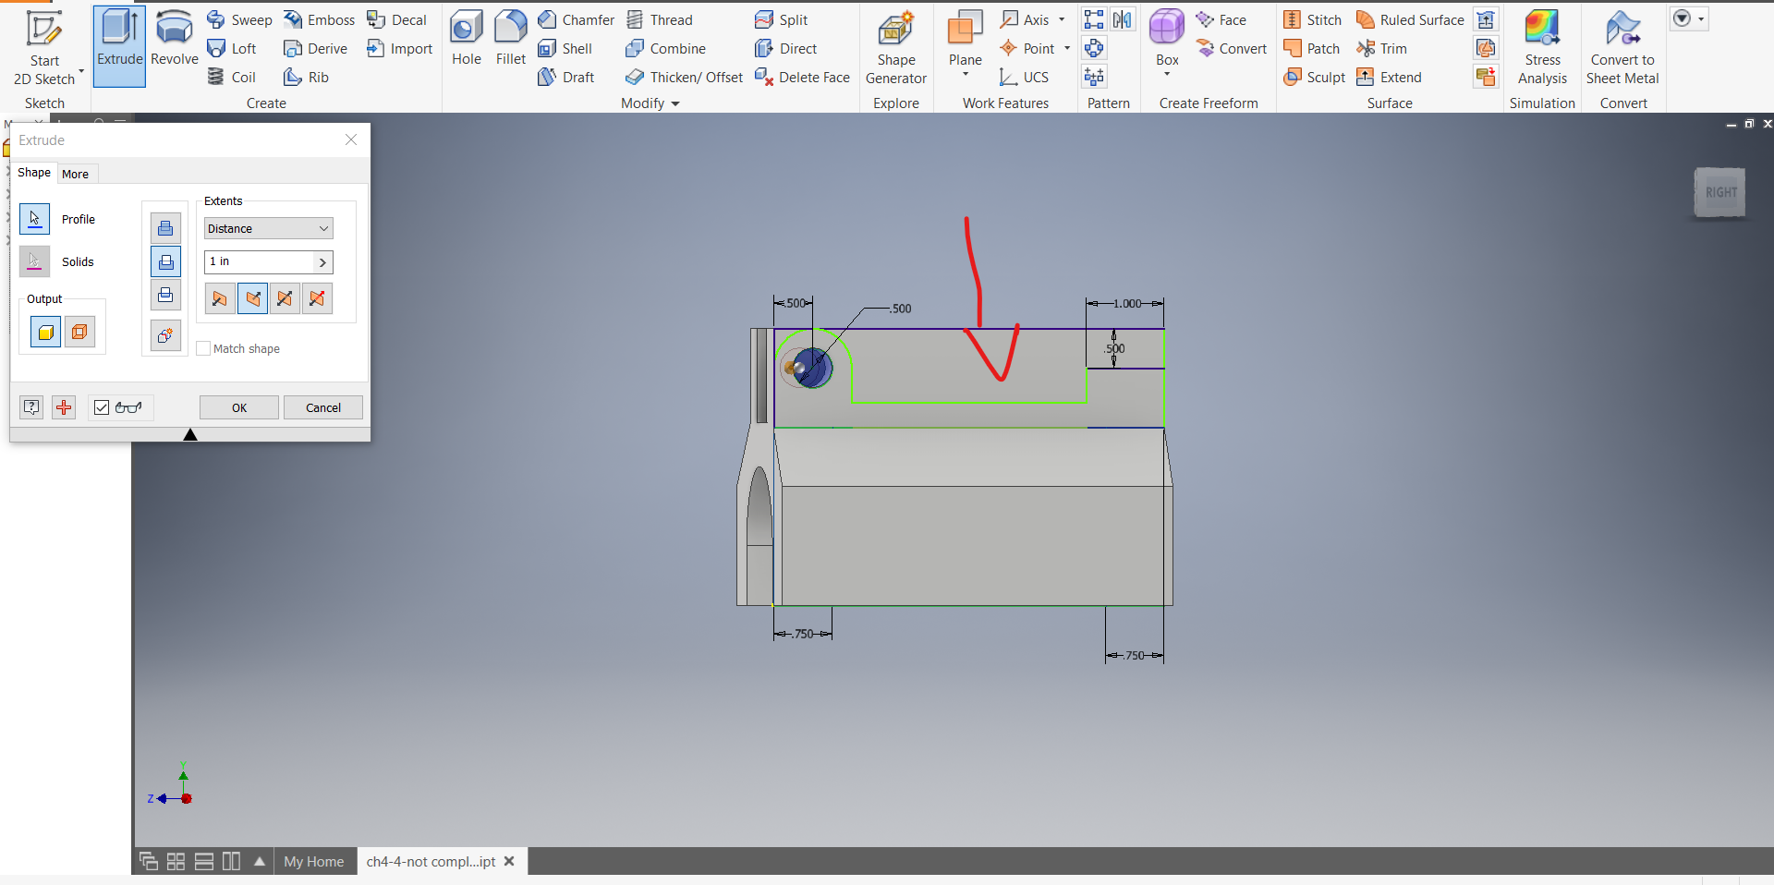The width and height of the screenshot is (1774, 885).
Task: Open the Axis dropdown arrow
Action: click(x=1062, y=19)
